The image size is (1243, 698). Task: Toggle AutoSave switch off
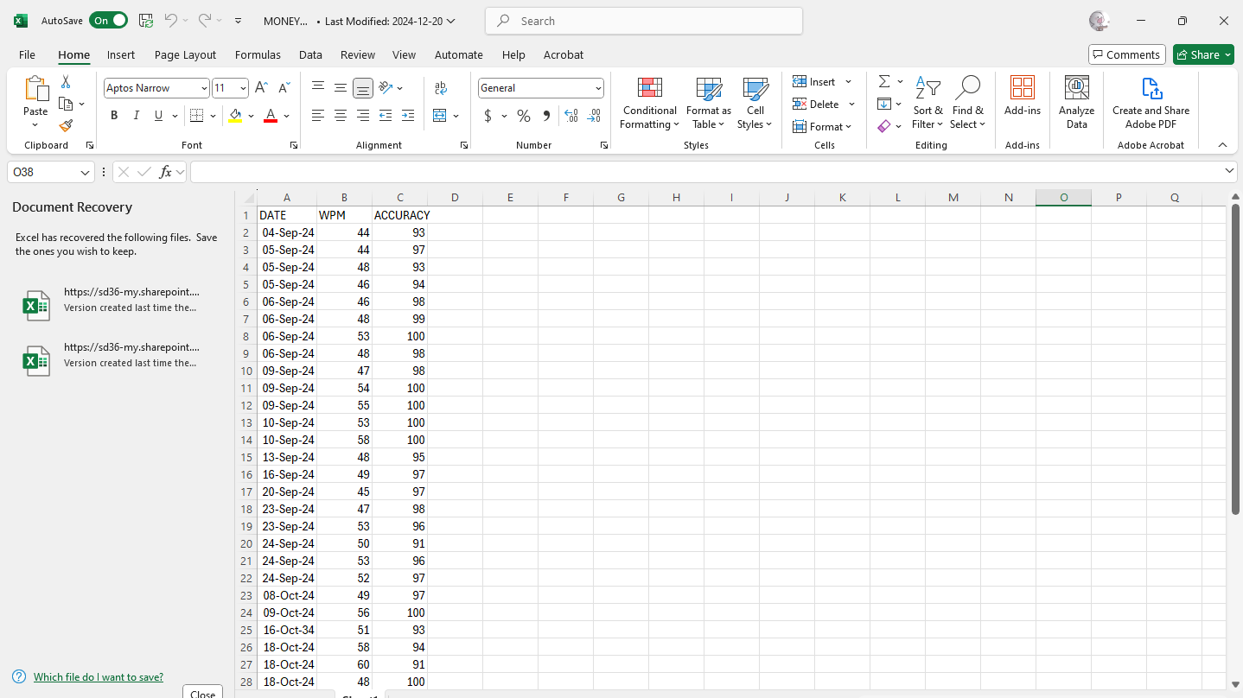click(x=108, y=21)
